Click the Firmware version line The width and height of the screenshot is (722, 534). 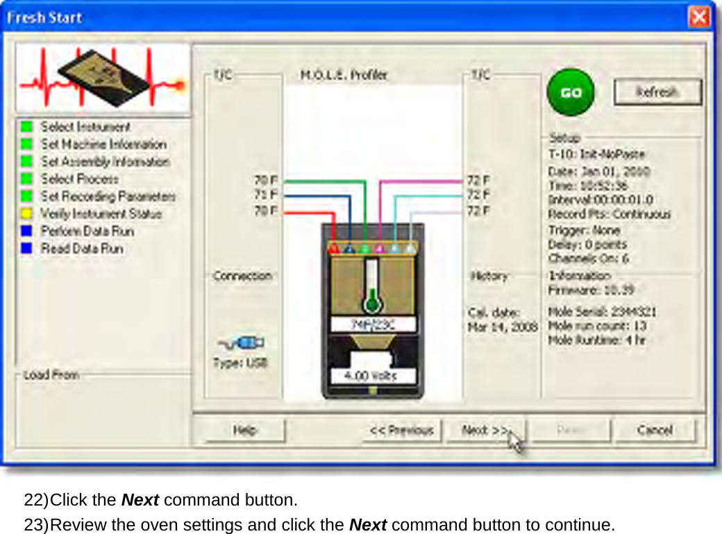click(x=591, y=290)
